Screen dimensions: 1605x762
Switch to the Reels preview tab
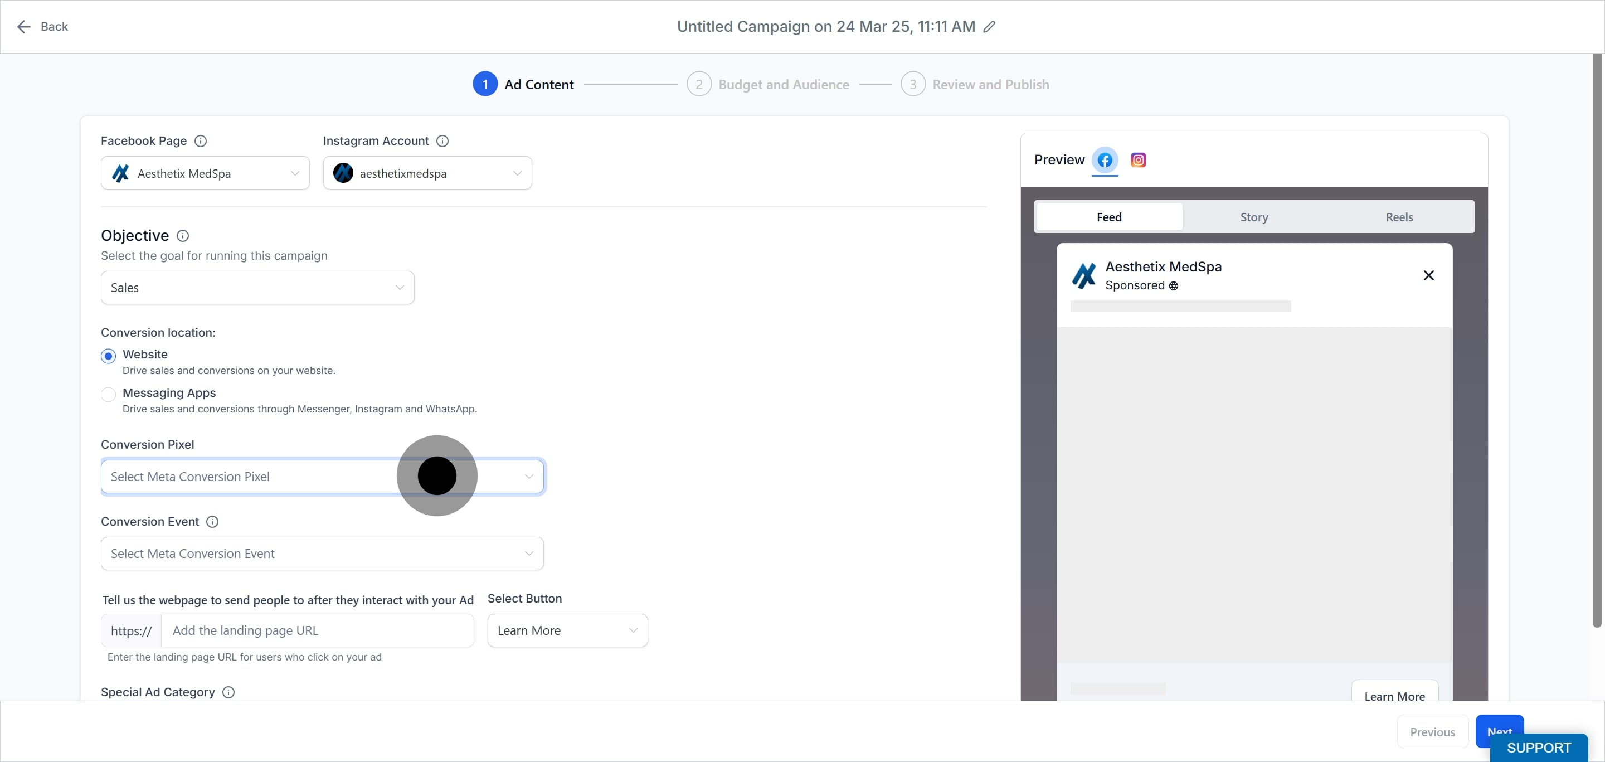coord(1399,217)
